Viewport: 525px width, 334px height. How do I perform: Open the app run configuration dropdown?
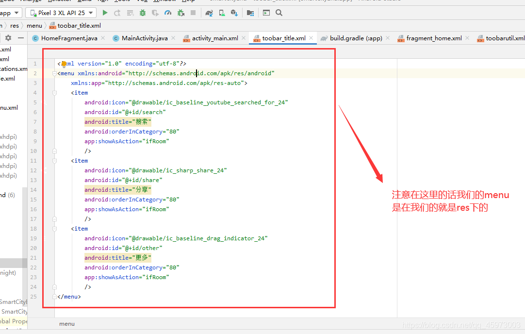[x=10, y=13]
